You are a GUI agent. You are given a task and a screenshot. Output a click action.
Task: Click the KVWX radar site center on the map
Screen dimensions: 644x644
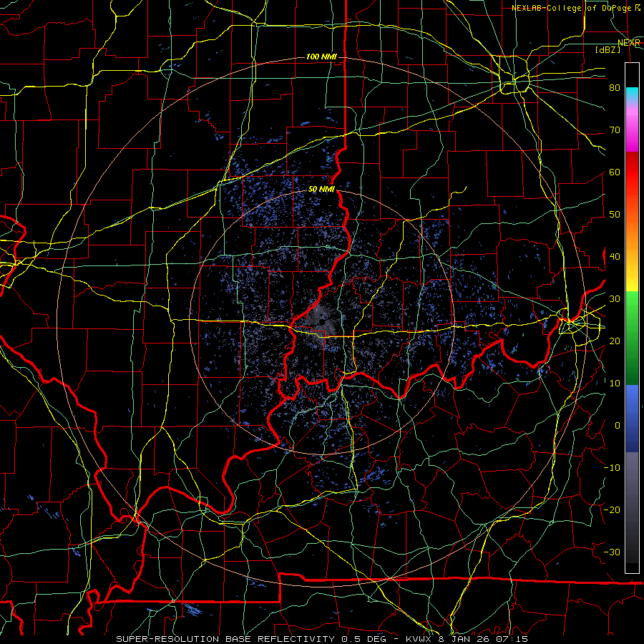coord(321,321)
